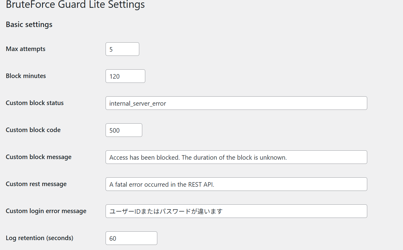Click the "Custom login error message" label
Image resolution: width=403 pixels, height=250 pixels.
coord(46,211)
